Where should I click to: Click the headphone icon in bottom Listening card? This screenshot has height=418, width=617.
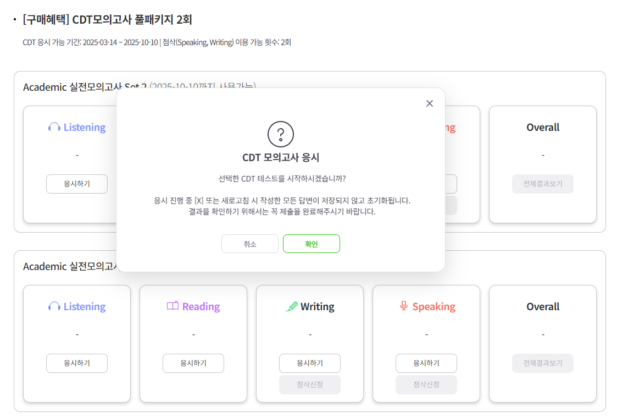pyautogui.click(x=54, y=306)
